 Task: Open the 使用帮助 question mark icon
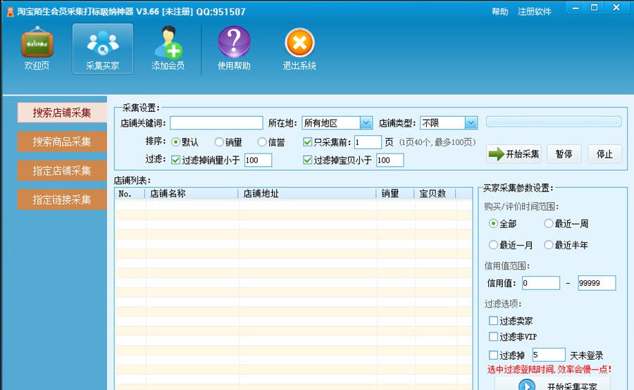(x=234, y=44)
